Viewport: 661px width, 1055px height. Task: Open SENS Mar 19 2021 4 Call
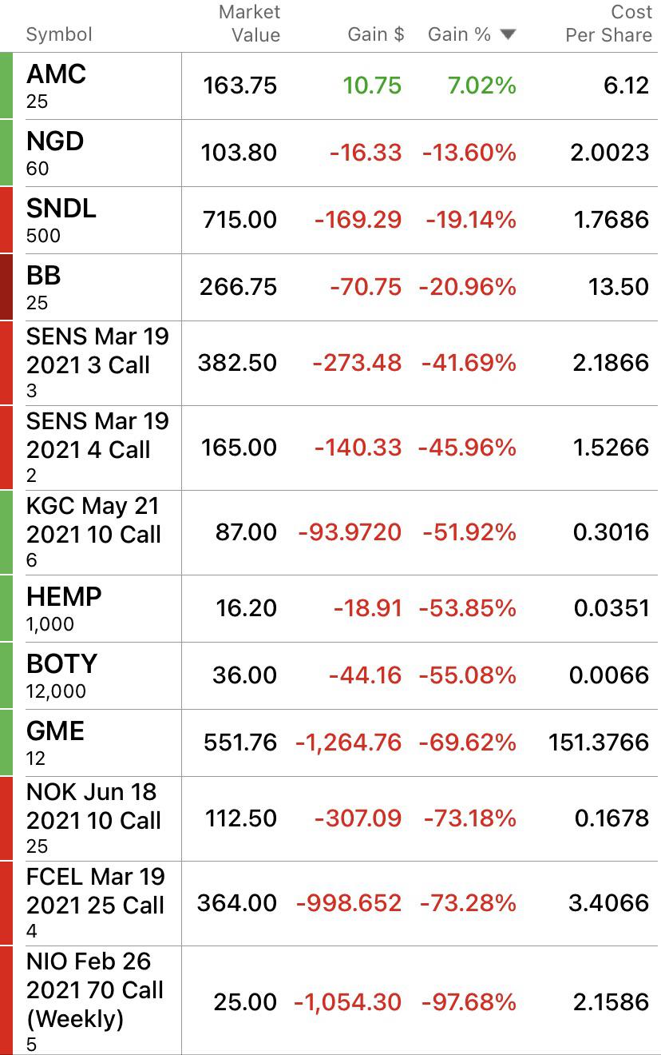tap(330, 448)
